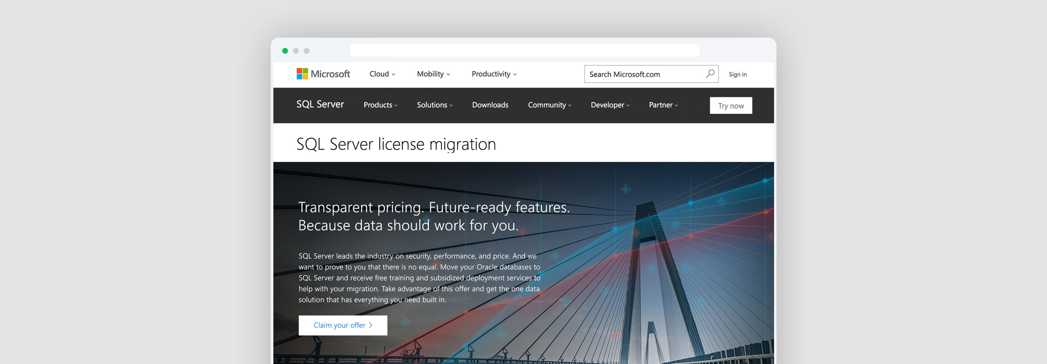This screenshot has width=1047, height=364.
Task: Open the Developer dropdown
Action: 610,105
